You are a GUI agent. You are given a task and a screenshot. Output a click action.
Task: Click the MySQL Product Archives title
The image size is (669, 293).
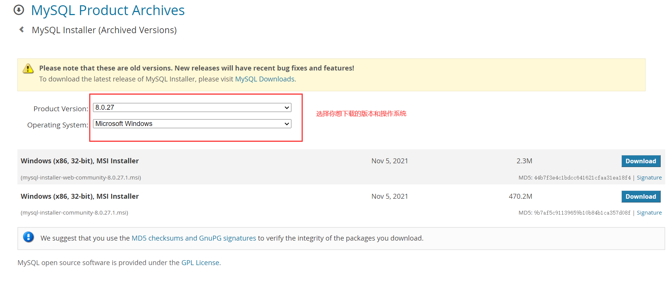(108, 11)
